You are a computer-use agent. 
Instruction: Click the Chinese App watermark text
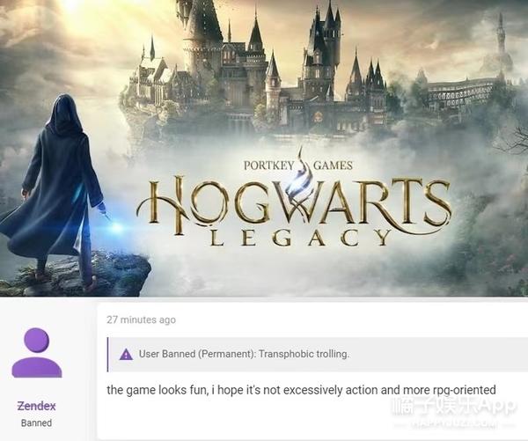453,406
